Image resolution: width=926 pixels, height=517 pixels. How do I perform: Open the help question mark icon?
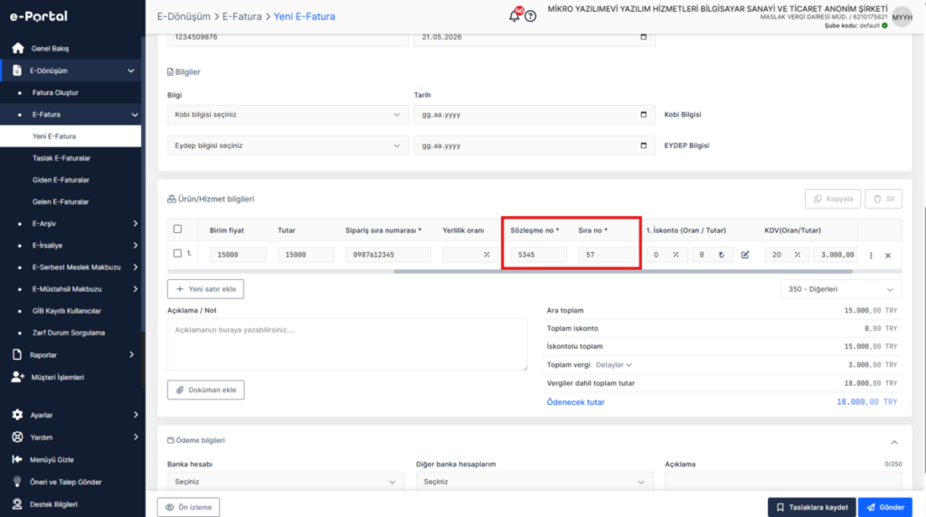pos(530,16)
